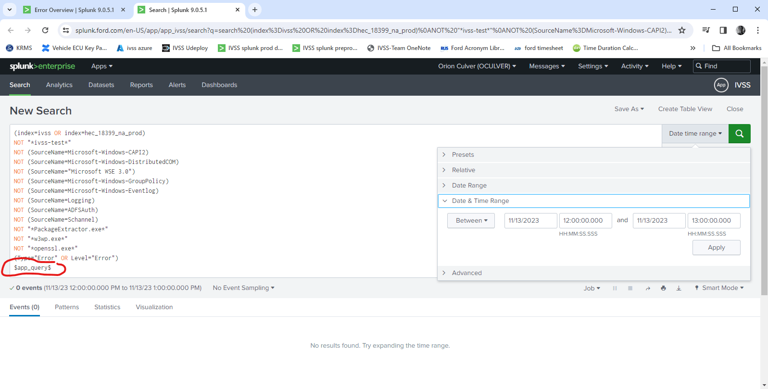This screenshot has height=389, width=768.
Task: Open Activity dropdown
Action: 635,66
